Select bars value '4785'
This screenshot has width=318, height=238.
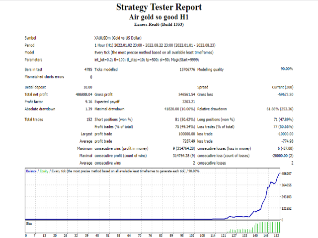tap(88, 69)
